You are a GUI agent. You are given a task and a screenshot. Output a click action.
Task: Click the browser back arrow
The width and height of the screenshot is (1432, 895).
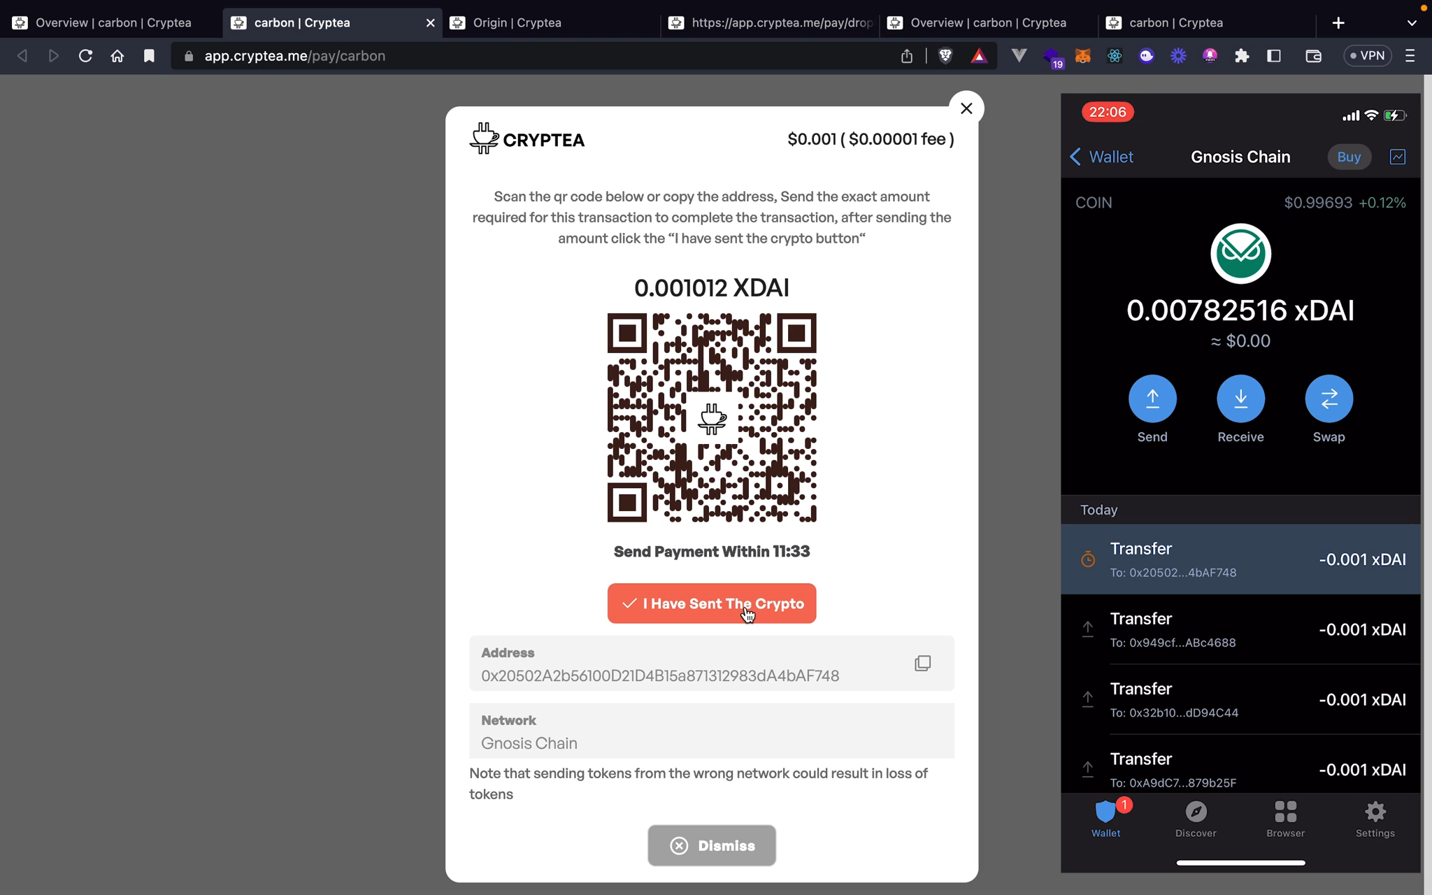(x=22, y=56)
